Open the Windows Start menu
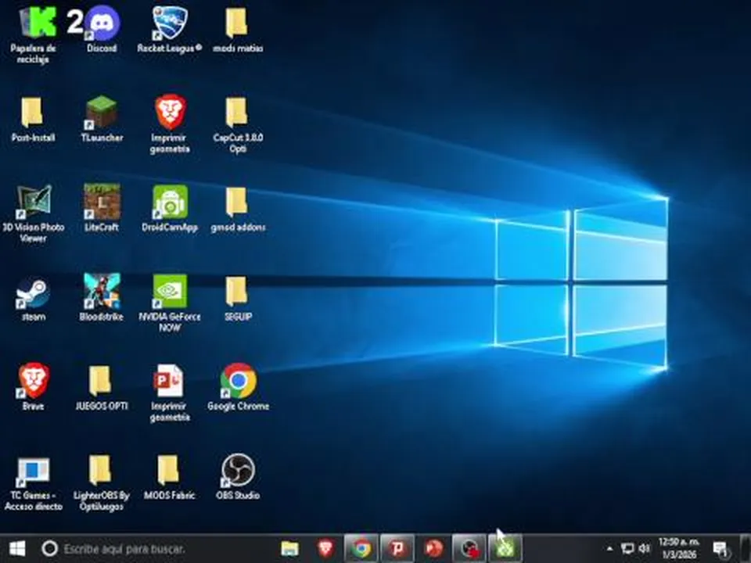The height and width of the screenshot is (563, 751). [17, 549]
